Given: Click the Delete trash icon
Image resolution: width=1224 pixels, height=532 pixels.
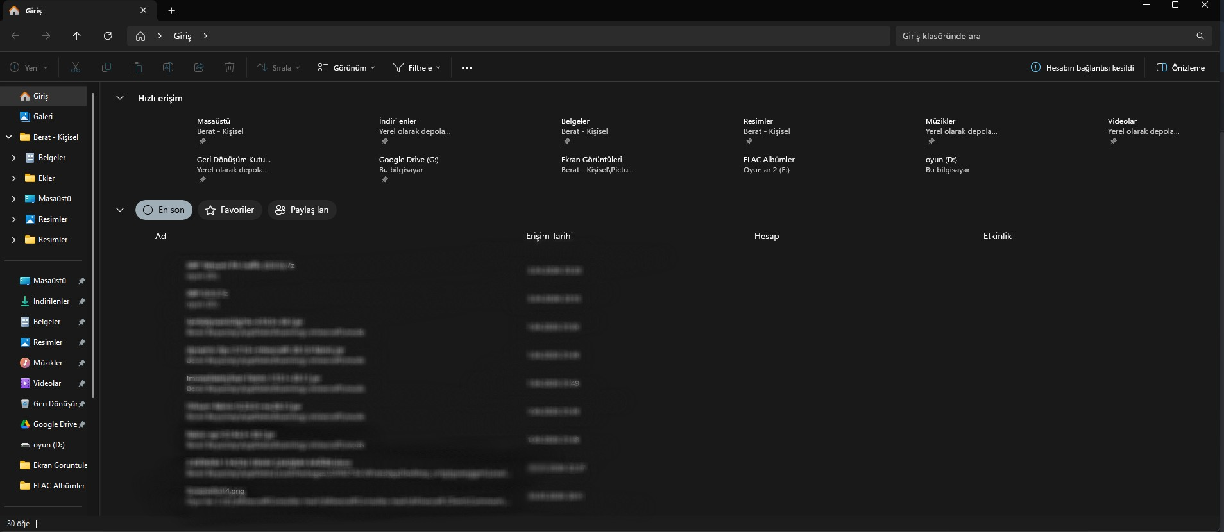Looking at the screenshot, I should (230, 67).
